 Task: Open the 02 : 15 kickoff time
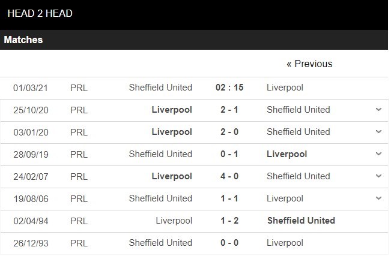click(x=229, y=88)
